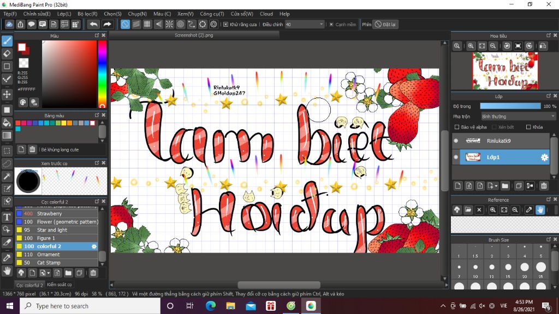Flip the view in the navigator panel
The height and width of the screenshot is (314, 559).
pyautogui.click(x=543, y=46)
